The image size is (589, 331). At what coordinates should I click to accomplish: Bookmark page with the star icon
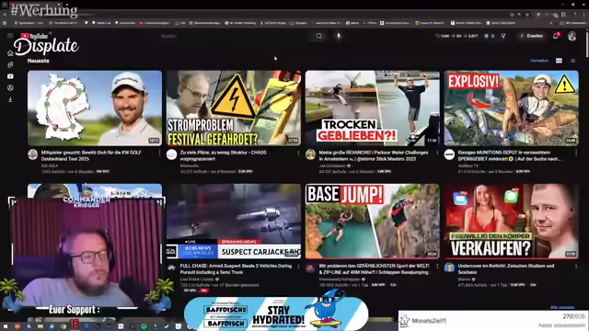pyautogui.click(x=527, y=15)
